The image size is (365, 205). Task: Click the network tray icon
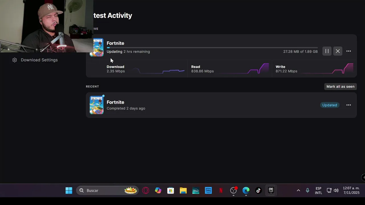[x=329, y=190]
